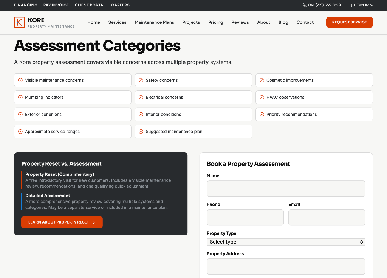
Task: Open the Pay Invoice link
Action: 56,5
